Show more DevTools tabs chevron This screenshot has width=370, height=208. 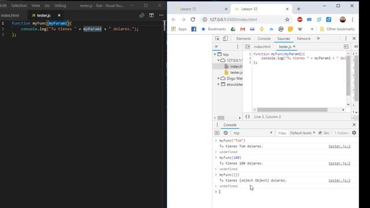pos(319,39)
